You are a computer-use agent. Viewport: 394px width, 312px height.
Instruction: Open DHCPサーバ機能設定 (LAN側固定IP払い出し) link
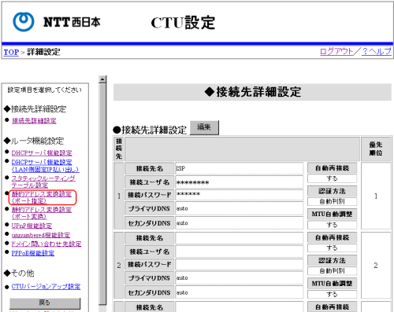click(45, 166)
